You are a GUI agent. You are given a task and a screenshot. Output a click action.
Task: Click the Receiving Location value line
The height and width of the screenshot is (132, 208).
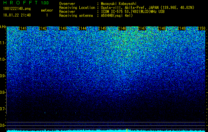click(147, 8)
